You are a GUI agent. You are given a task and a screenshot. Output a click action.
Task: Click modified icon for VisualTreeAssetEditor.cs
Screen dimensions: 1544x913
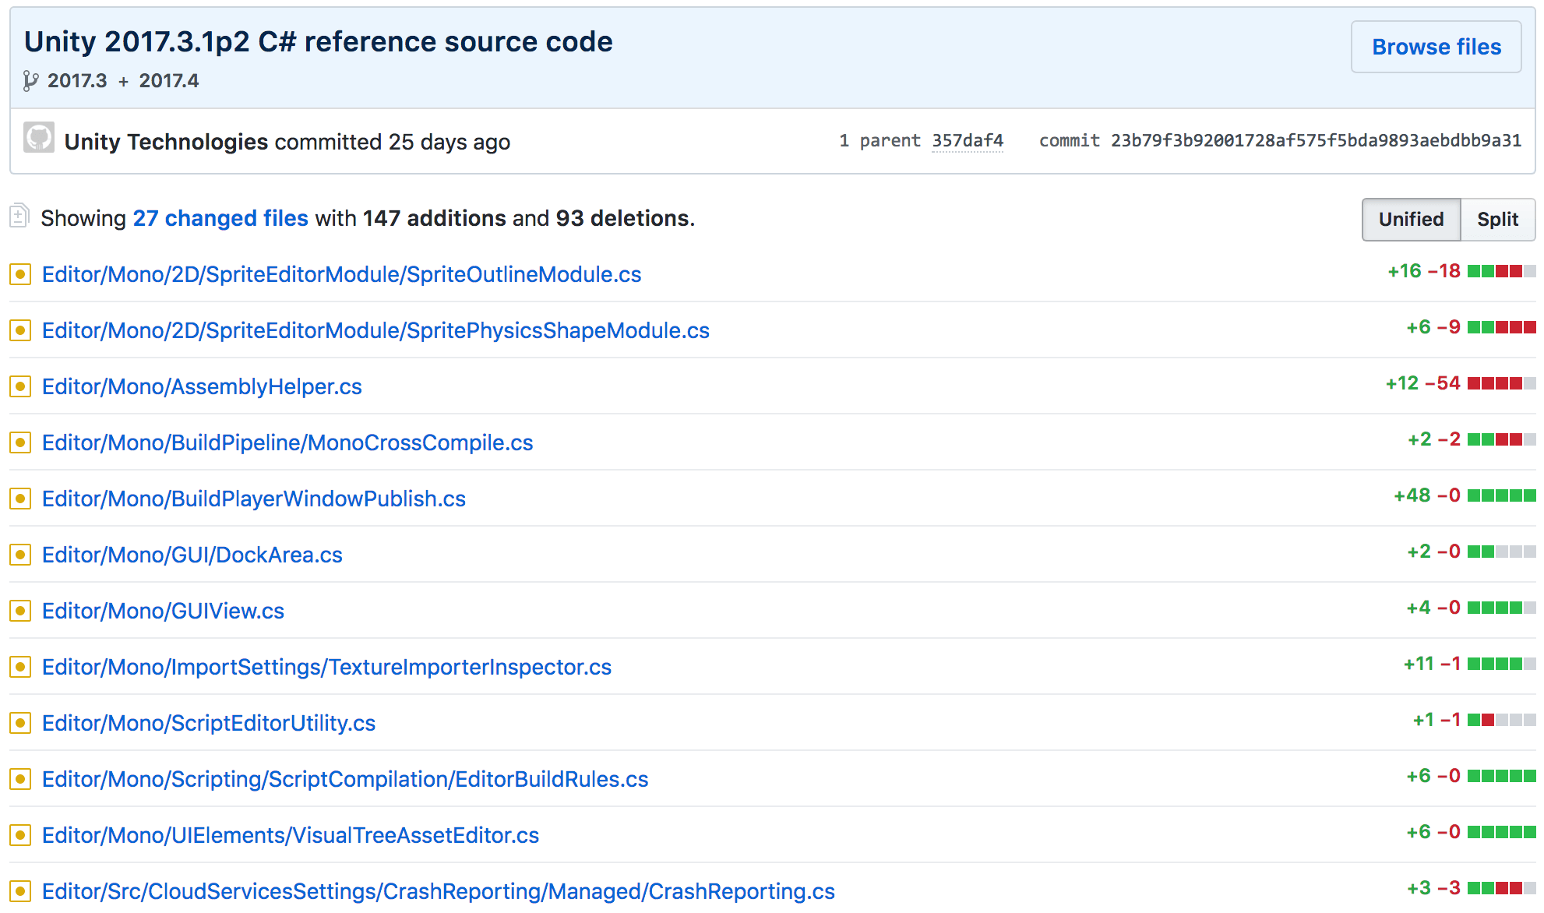point(20,835)
